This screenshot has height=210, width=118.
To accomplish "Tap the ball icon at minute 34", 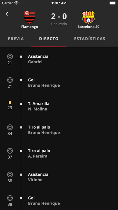I will (x=10, y=127).
